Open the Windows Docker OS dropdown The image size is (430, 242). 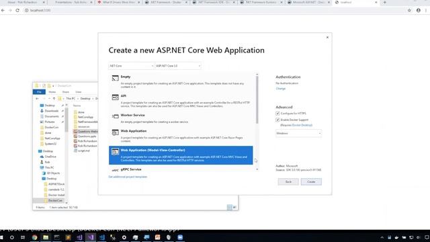(x=298, y=133)
